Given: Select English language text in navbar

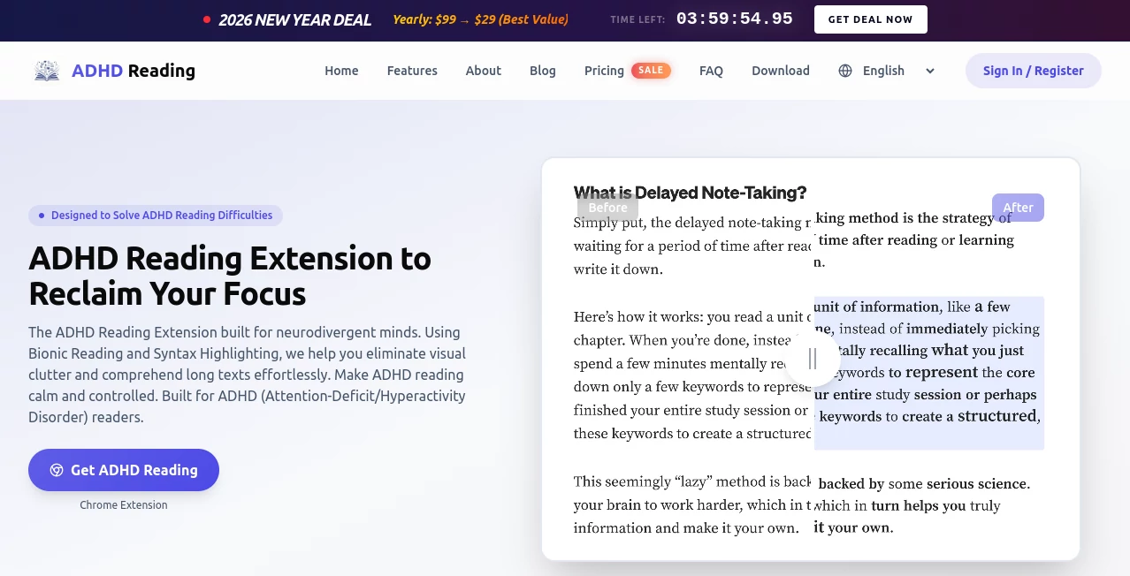Looking at the screenshot, I should coord(883,71).
